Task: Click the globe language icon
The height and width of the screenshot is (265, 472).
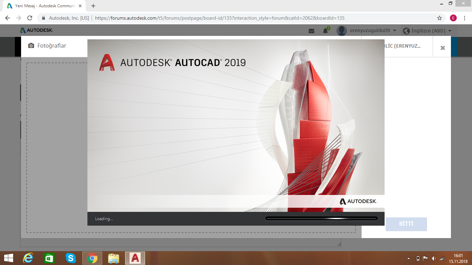Action: (406, 31)
